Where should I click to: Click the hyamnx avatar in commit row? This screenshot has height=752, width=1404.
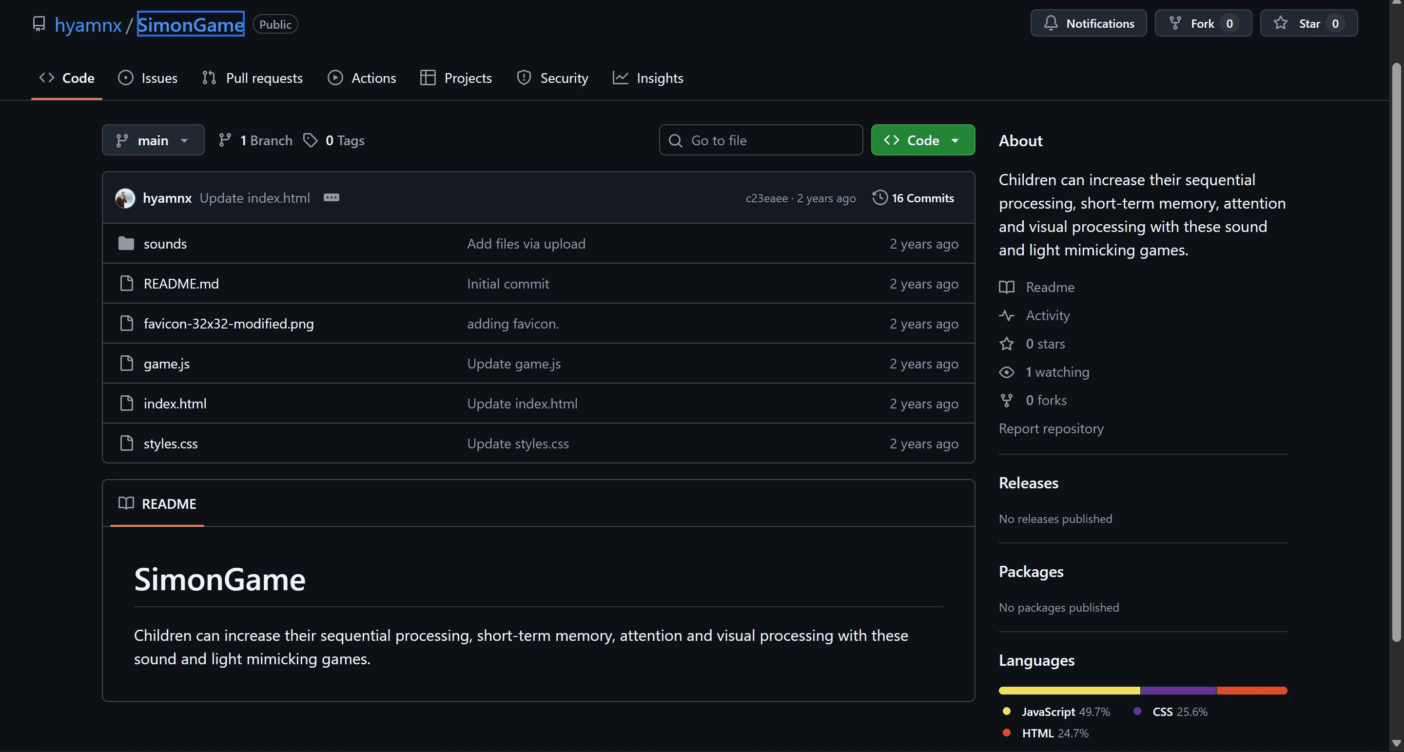click(125, 198)
